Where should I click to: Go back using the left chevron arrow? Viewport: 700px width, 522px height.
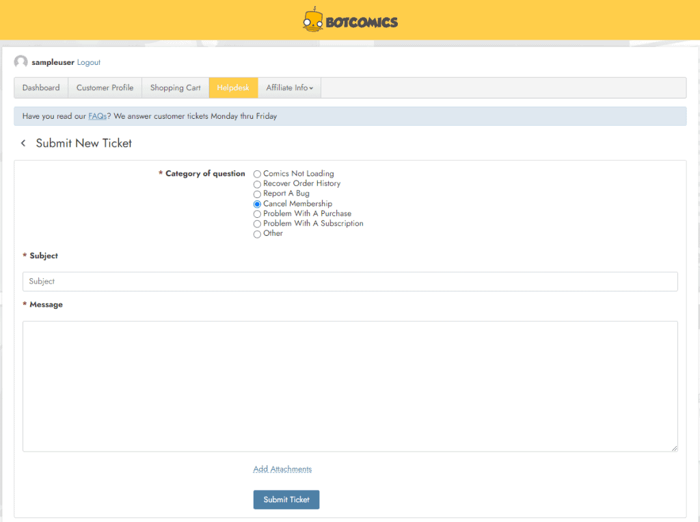point(23,143)
